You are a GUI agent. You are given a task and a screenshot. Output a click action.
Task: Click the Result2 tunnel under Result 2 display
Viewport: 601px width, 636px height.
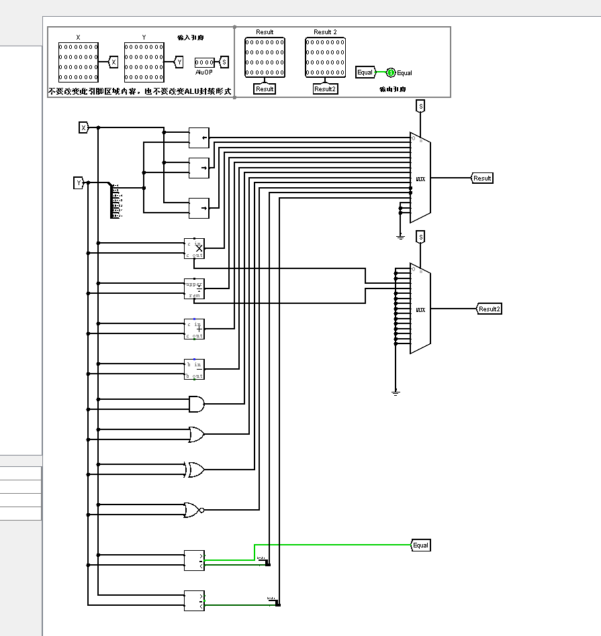(x=325, y=89)
